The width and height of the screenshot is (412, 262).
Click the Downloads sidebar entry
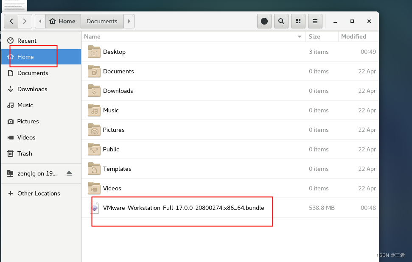(x=31, y=89)
